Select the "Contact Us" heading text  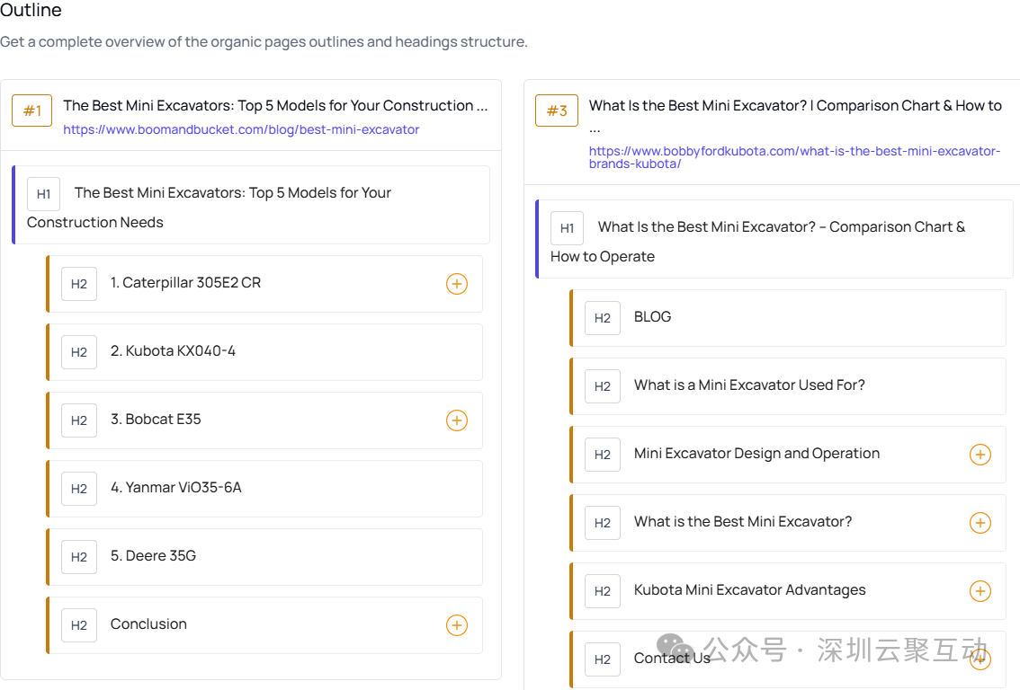672,659
